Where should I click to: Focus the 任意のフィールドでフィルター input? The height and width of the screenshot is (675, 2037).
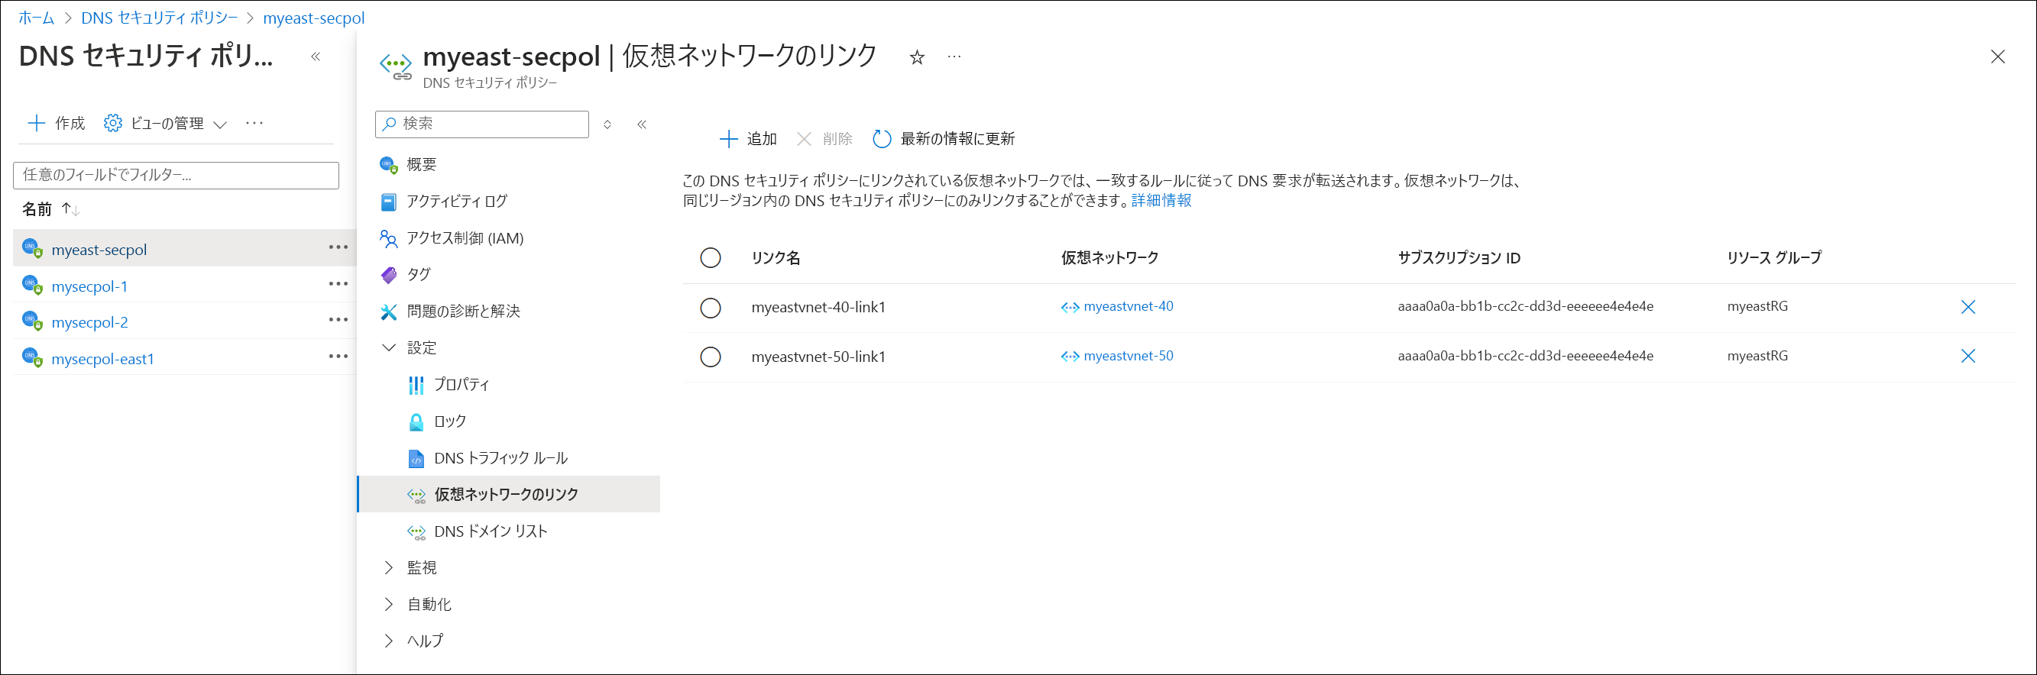pos(176,175)
